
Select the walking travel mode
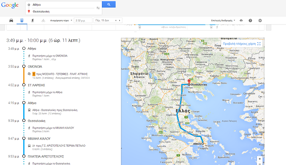point(33,20)
